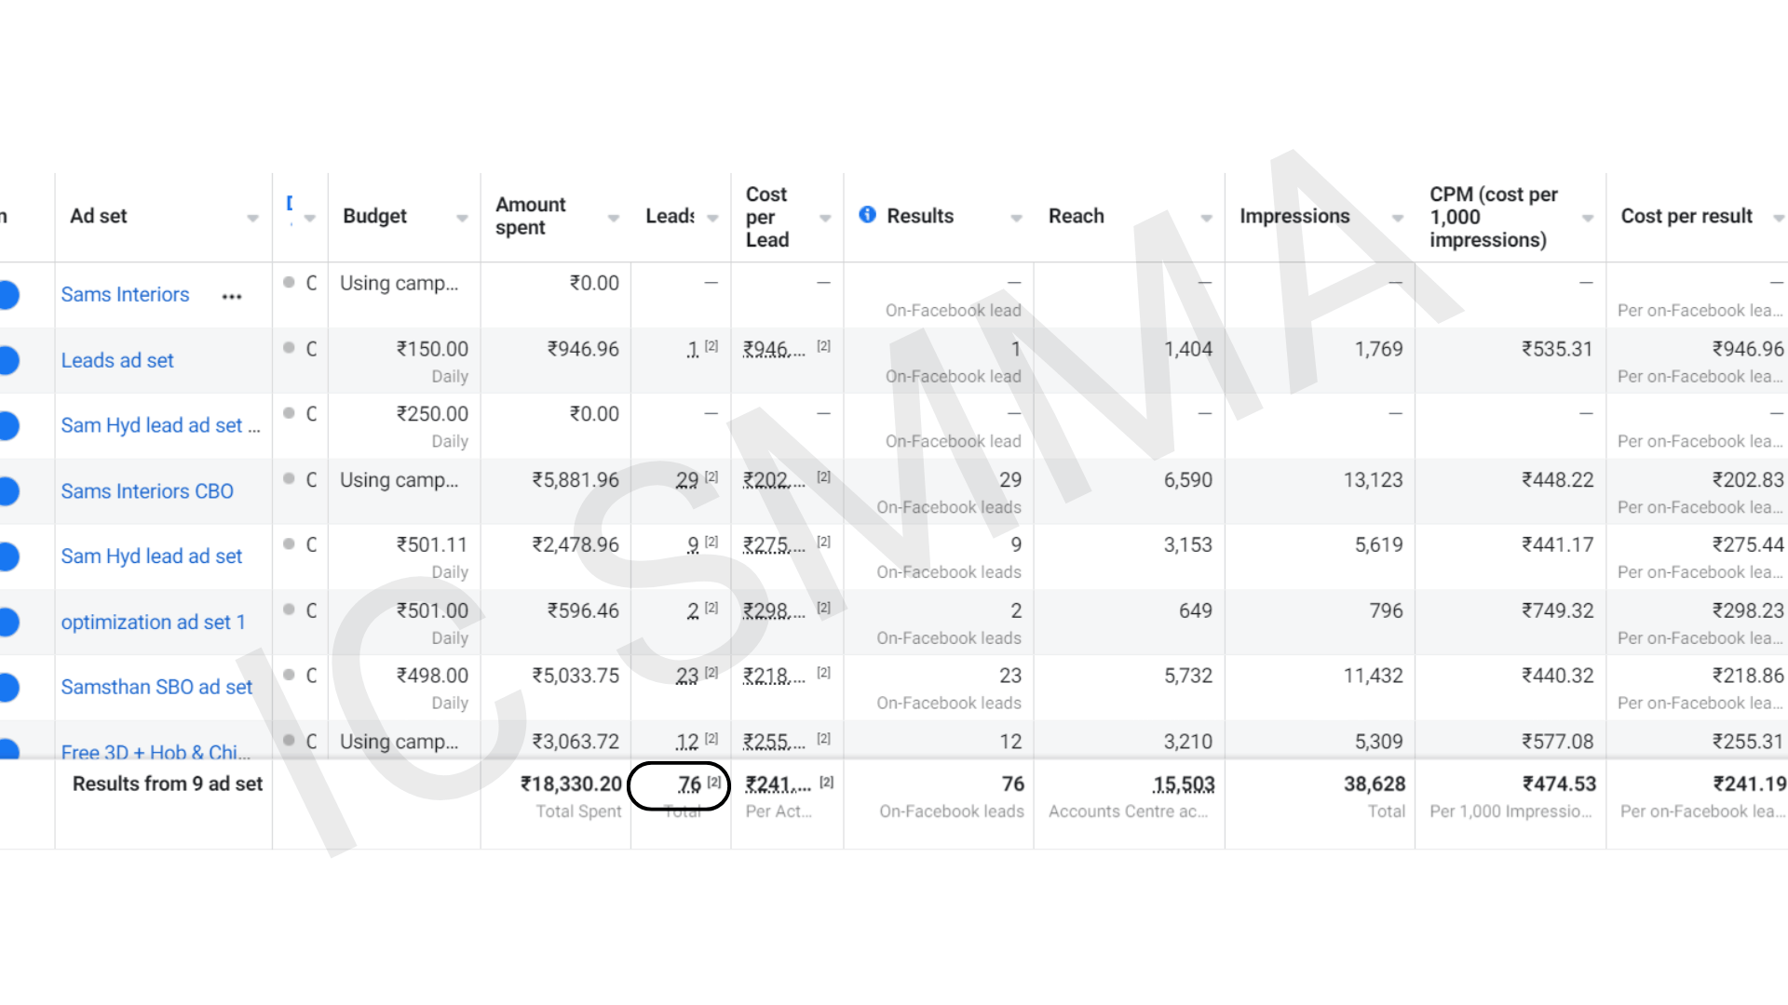
Task: Click the Reach column header
Action: [1076, 216]
